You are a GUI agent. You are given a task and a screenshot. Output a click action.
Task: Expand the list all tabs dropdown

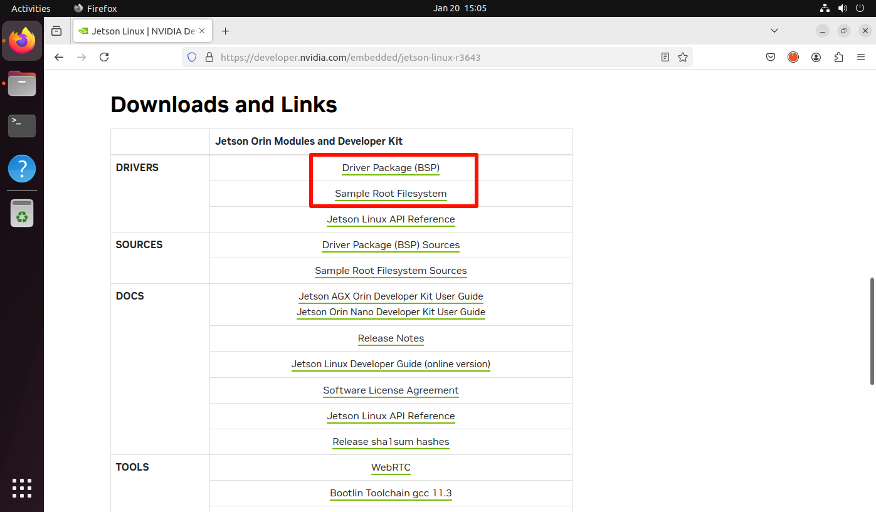pyautogui.click(x=774, y=31)
